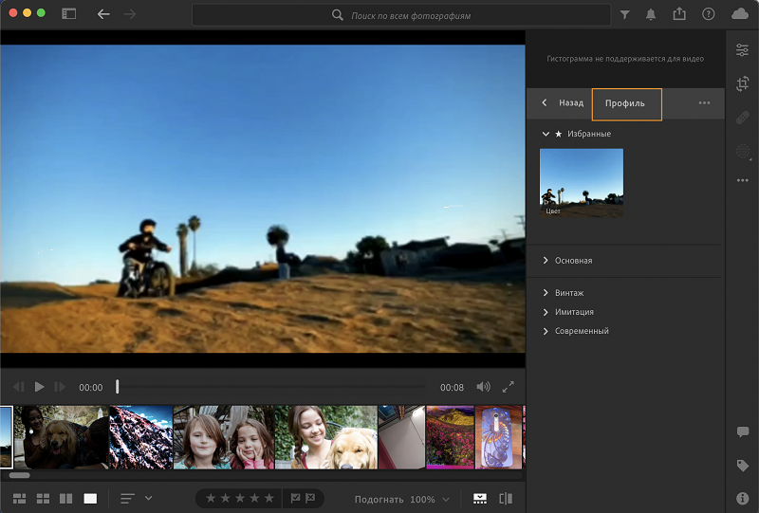Open the comments activity icon
The width and height of the screenshot is (759, 513).
coord(742,431)
